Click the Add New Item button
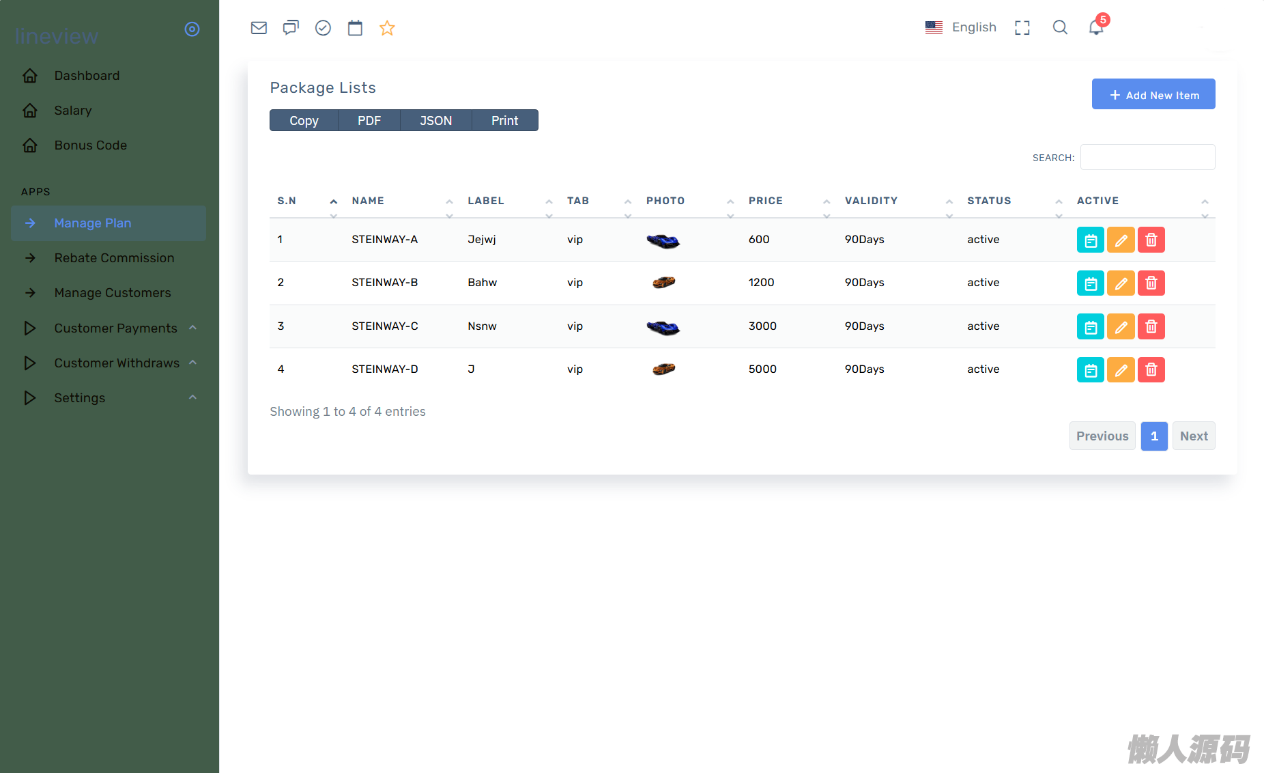Viewport: 1264px width, 773px height. pos(1153,94)
